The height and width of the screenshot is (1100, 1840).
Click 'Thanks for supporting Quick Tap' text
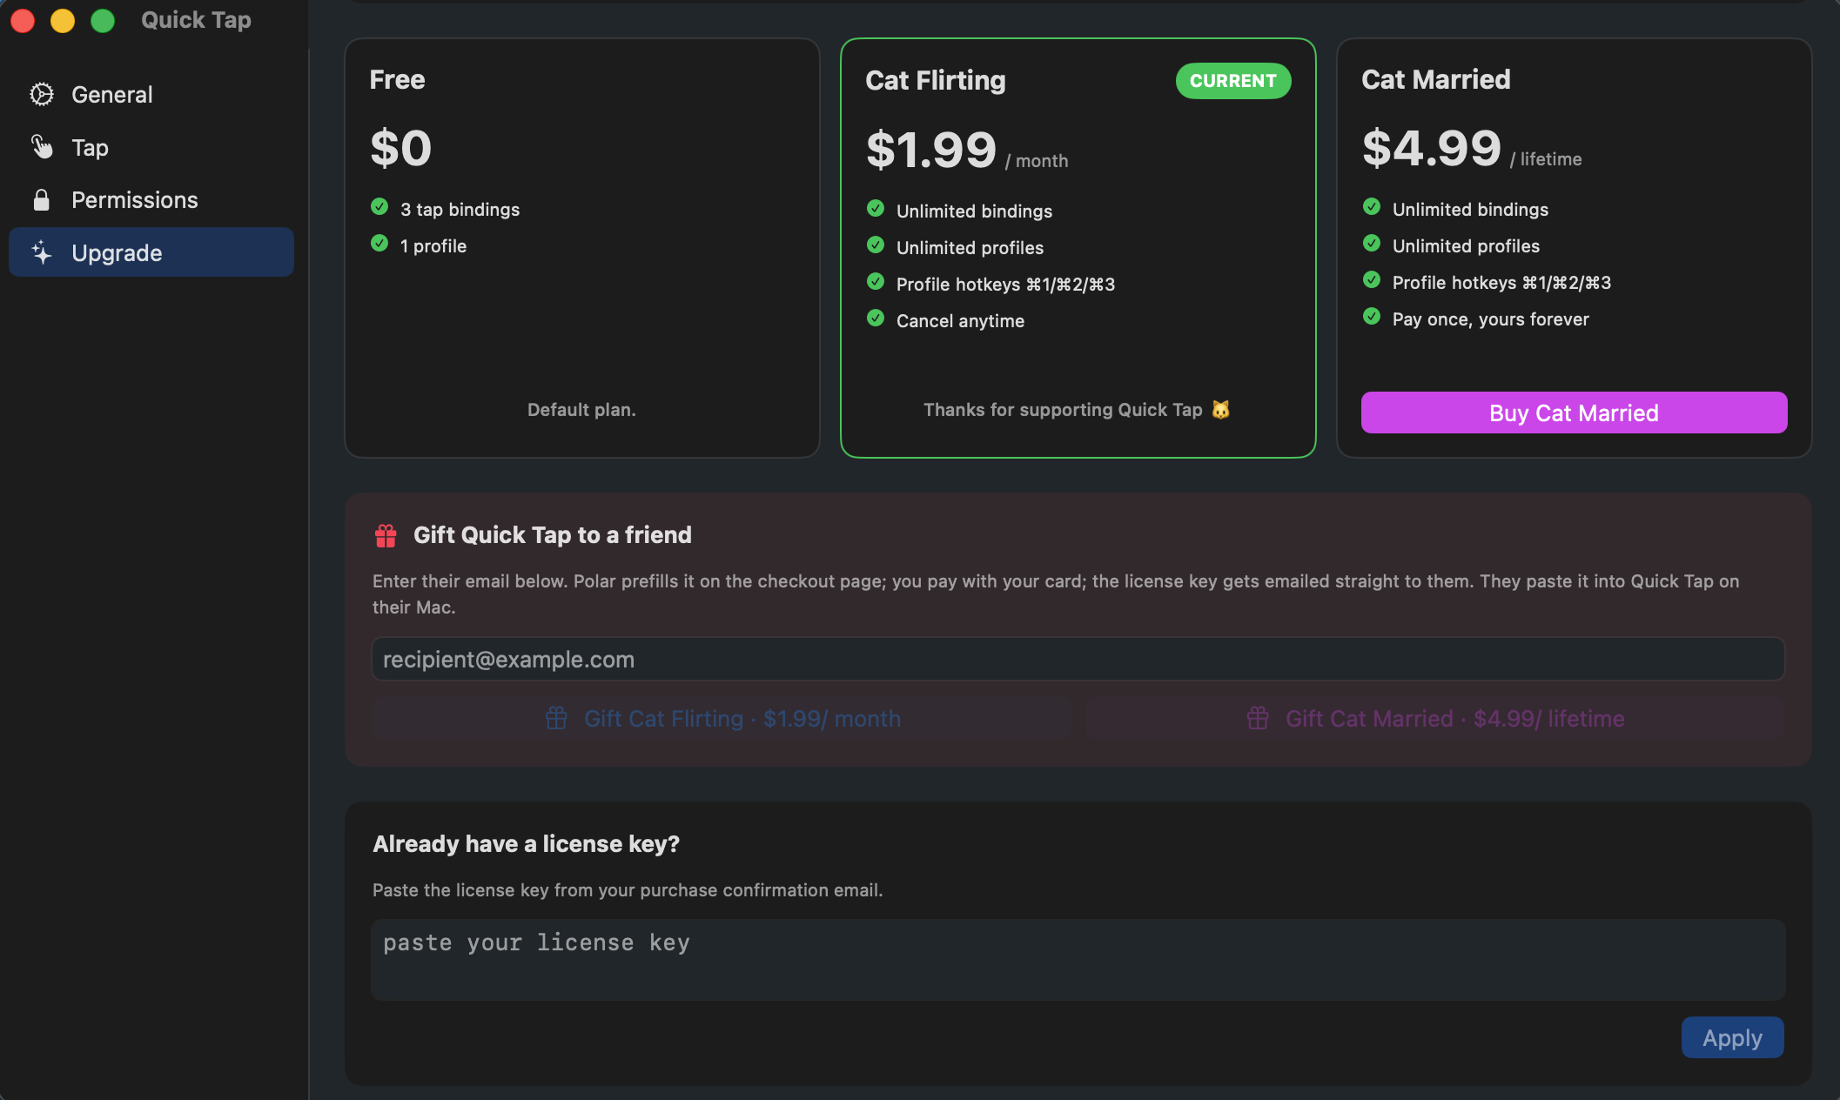1063,410
